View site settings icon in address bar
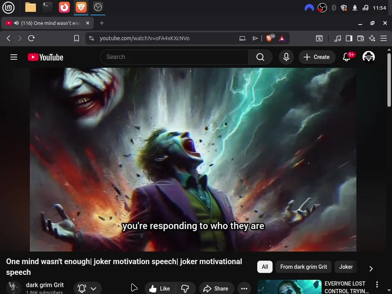The image size is (392, 294). [91, 38]
